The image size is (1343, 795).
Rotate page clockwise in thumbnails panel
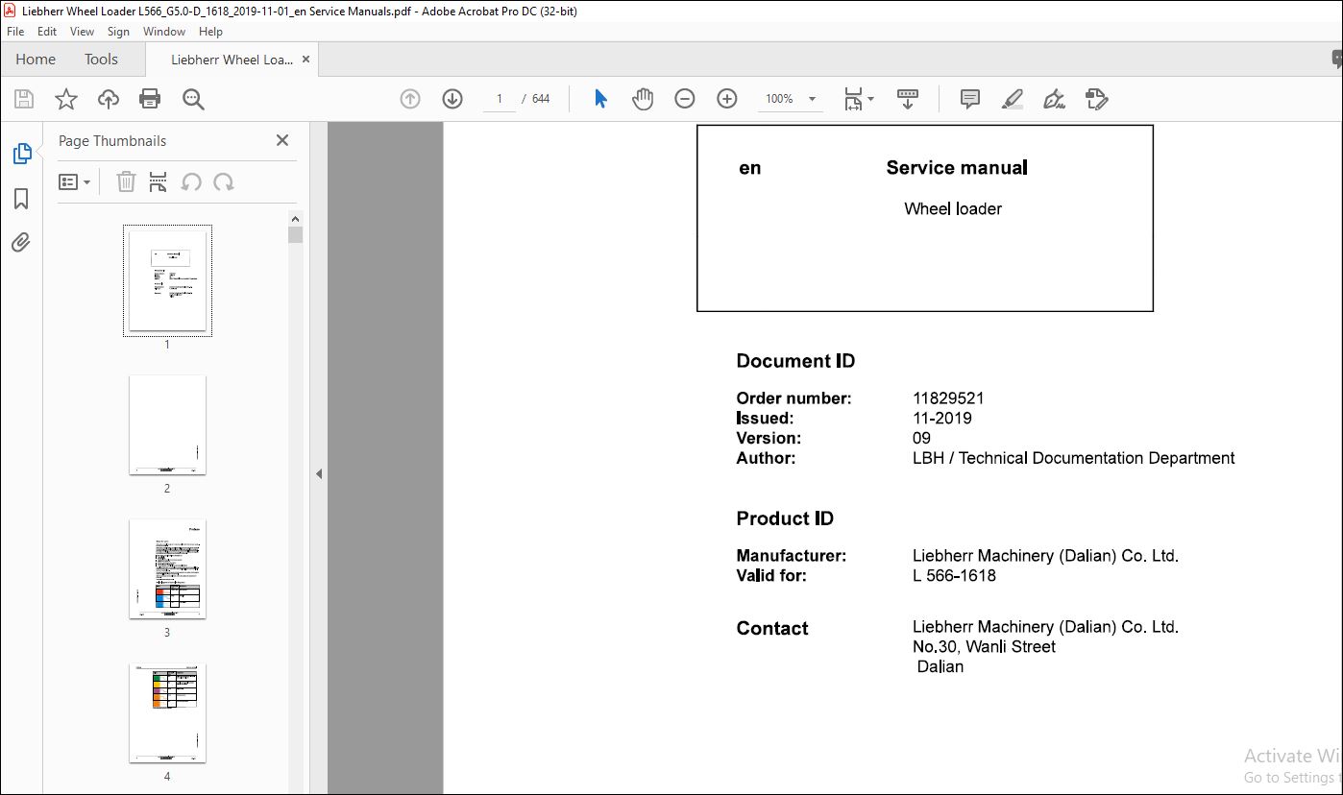pos(224,181)
